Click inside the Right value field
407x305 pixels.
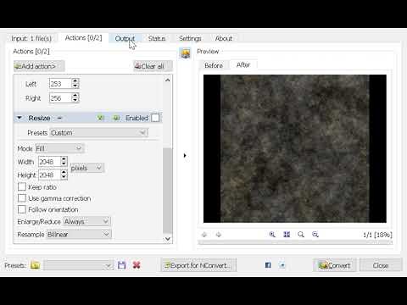60,98
